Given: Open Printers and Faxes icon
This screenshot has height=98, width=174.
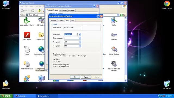Looking at the screenshot, I should coord(27,65).
